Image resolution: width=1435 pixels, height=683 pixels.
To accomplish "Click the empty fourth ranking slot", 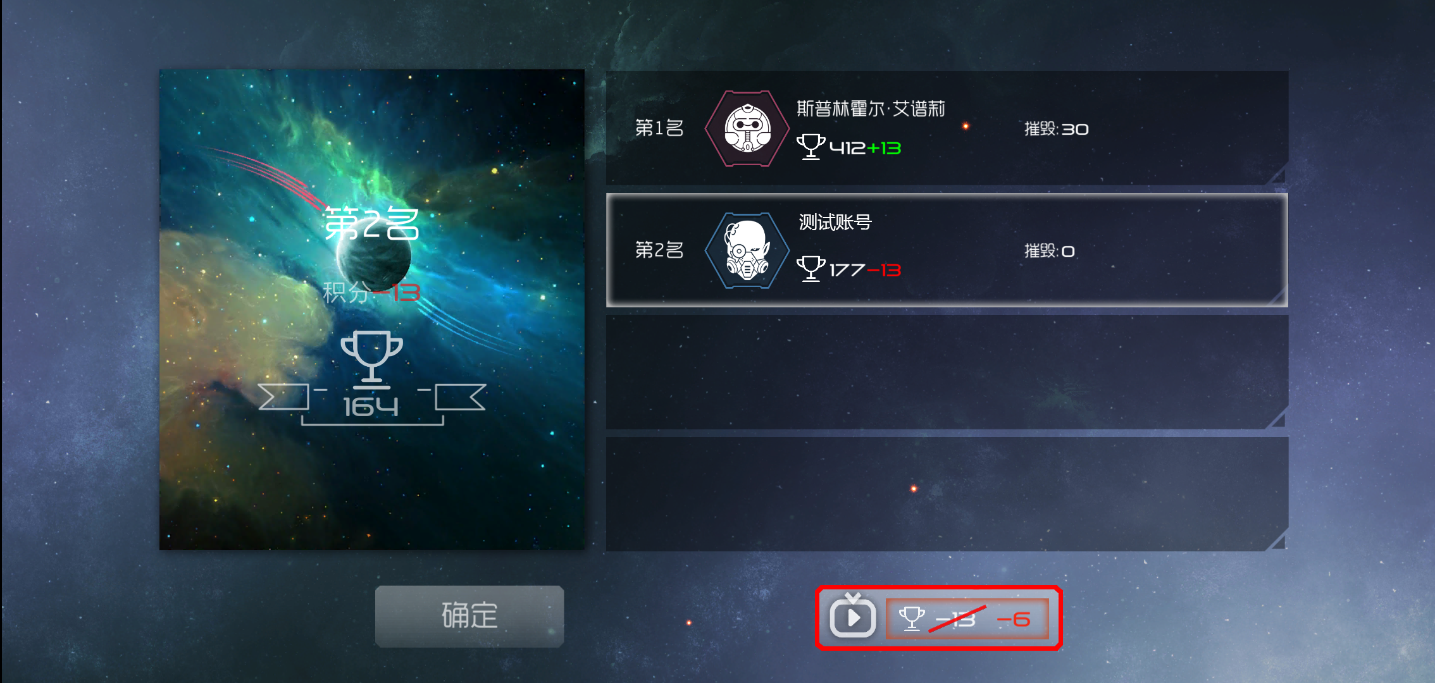I will click(947, 494).
